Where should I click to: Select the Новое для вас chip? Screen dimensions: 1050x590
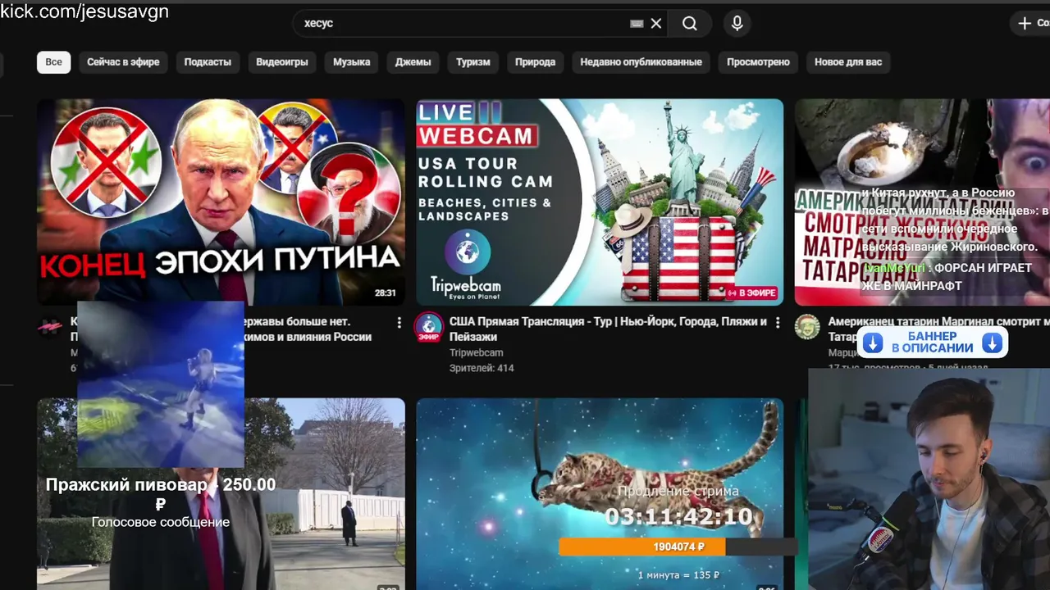848,62
